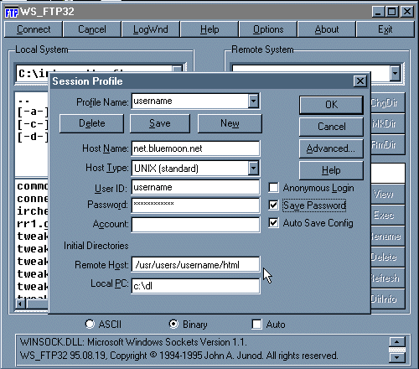Image resolution: width=419 pixels, height=369 pixels.
Task: Click Help in the Session Profile dialog
Action: tap(331, 170)
